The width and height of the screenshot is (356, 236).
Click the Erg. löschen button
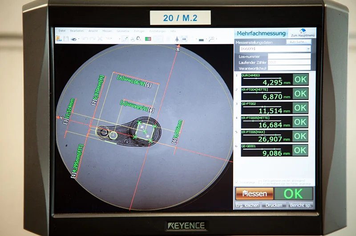pyautogui.click(x=247, y=205)
